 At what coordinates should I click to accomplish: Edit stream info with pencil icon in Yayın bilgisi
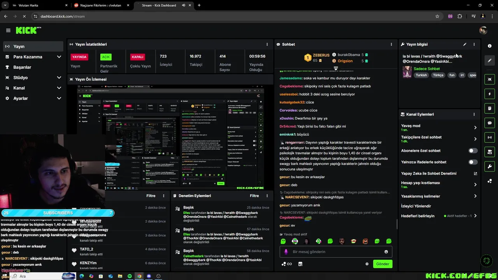pyautogui.click(x=465, y=44)
